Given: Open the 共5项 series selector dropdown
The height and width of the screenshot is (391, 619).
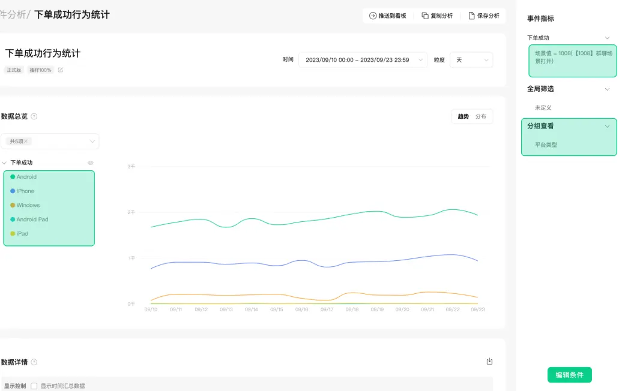Looking at the screenshot, I should 50,141.
